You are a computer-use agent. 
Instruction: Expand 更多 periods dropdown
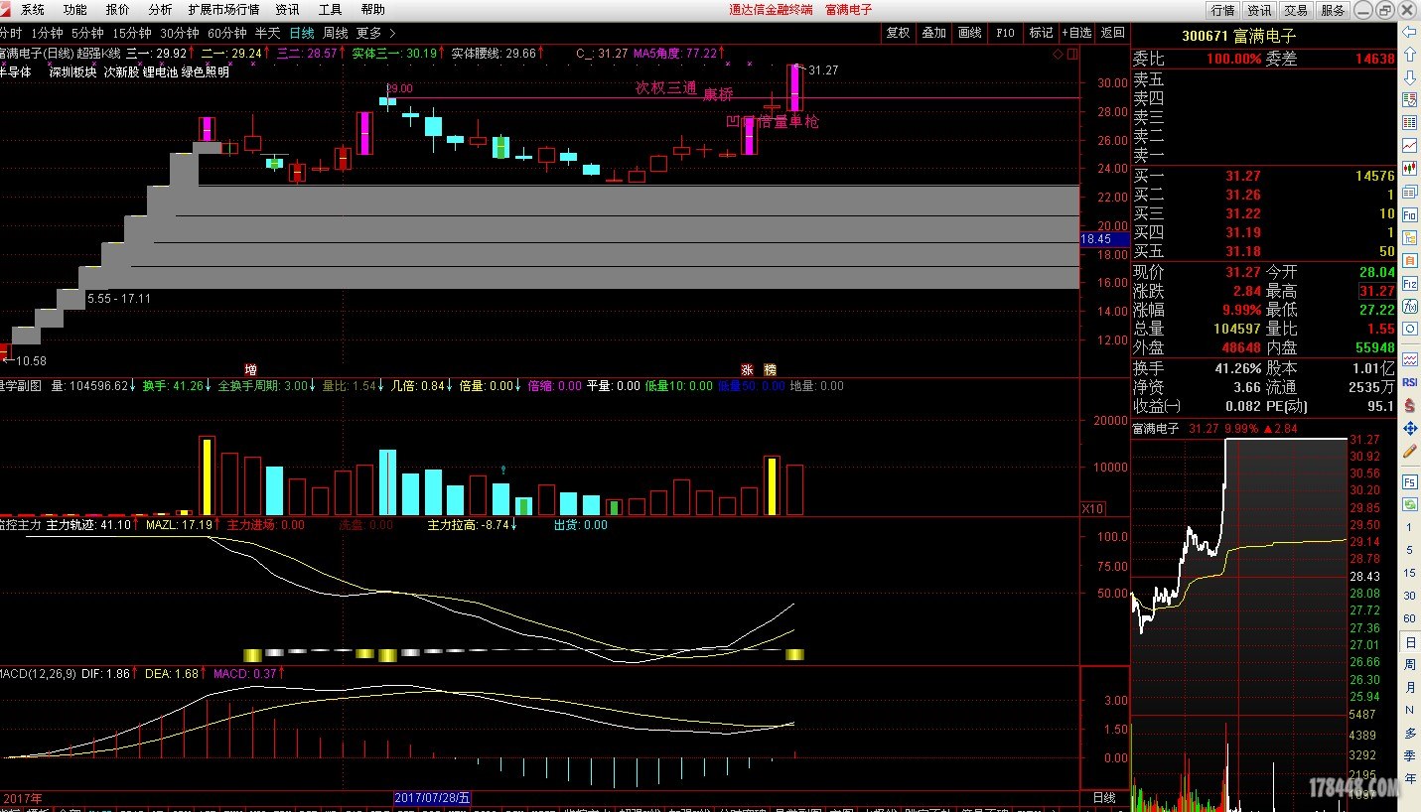coord(375,33)
